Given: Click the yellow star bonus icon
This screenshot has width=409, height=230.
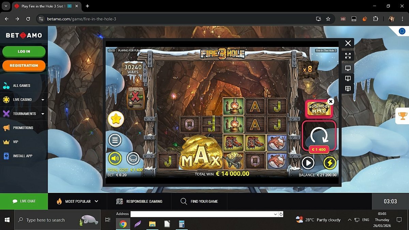Looking at the screenshot, I should 116,119.
